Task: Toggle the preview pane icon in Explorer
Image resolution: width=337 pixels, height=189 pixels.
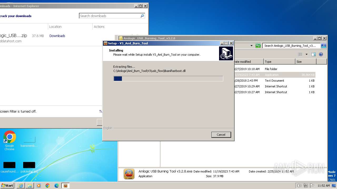Action: click(313, 54)
